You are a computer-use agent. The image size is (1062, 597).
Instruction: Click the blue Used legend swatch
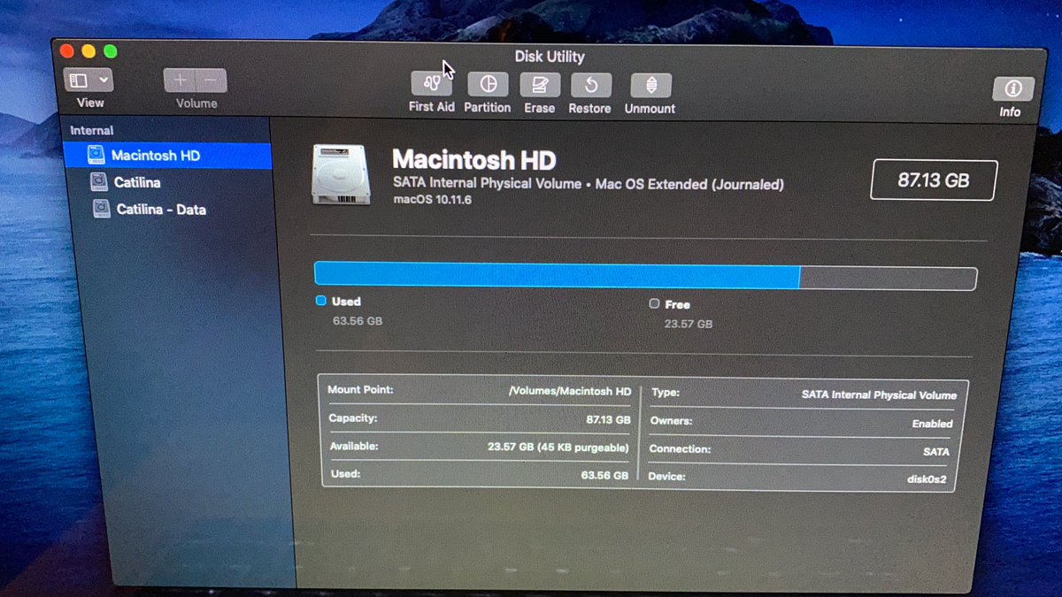pyautogui.click(x=321, y=301)
